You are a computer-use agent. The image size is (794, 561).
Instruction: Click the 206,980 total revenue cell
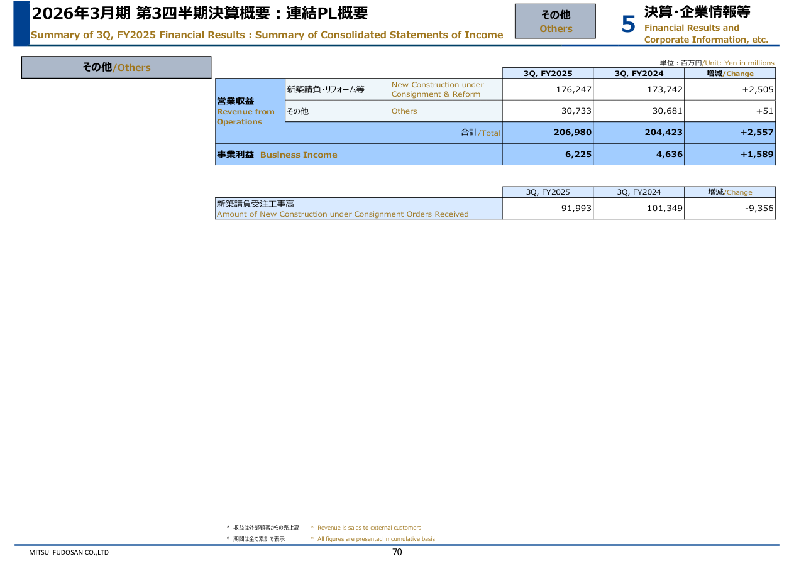(x=548, y=133)
